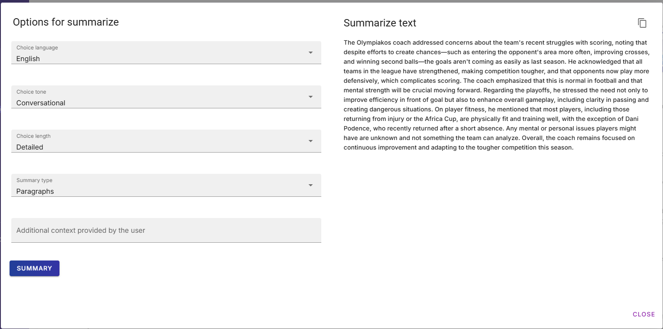The image size is (663, 329).
Task: Focus the Additional context input field
Action: point(166,231)
